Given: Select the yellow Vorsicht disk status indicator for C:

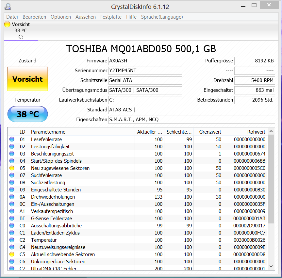Looking at the screenshot, I should (7, 24).
